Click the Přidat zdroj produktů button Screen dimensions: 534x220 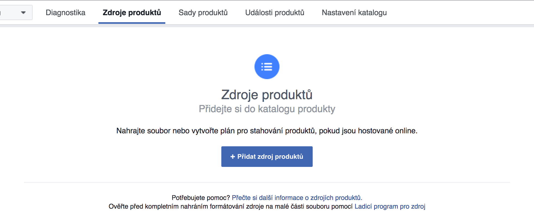(267, 157)
